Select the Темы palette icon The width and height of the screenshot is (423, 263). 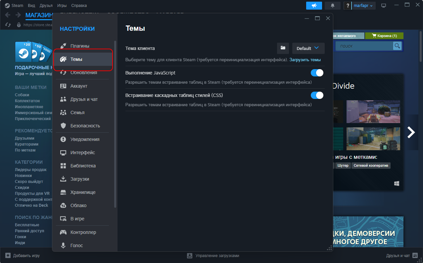click(63, 59)
